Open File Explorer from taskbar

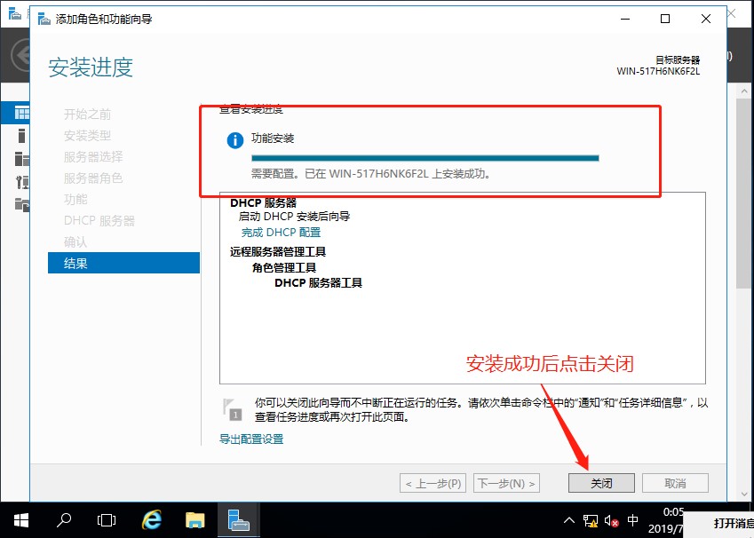[x=195, y=519]
